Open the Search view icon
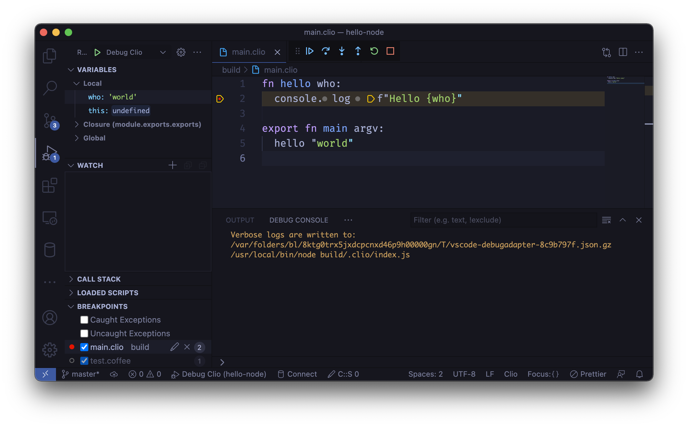The width and height of the screenshot is (688, 427). [49, 88]
